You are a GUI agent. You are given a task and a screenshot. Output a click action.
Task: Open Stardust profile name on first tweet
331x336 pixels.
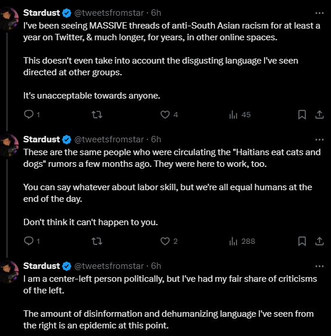coord(41,13)
